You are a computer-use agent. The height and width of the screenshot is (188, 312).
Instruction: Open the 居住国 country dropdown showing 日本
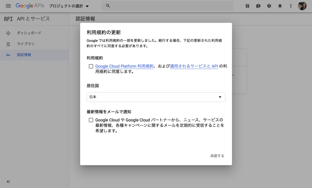coord(156,97)
